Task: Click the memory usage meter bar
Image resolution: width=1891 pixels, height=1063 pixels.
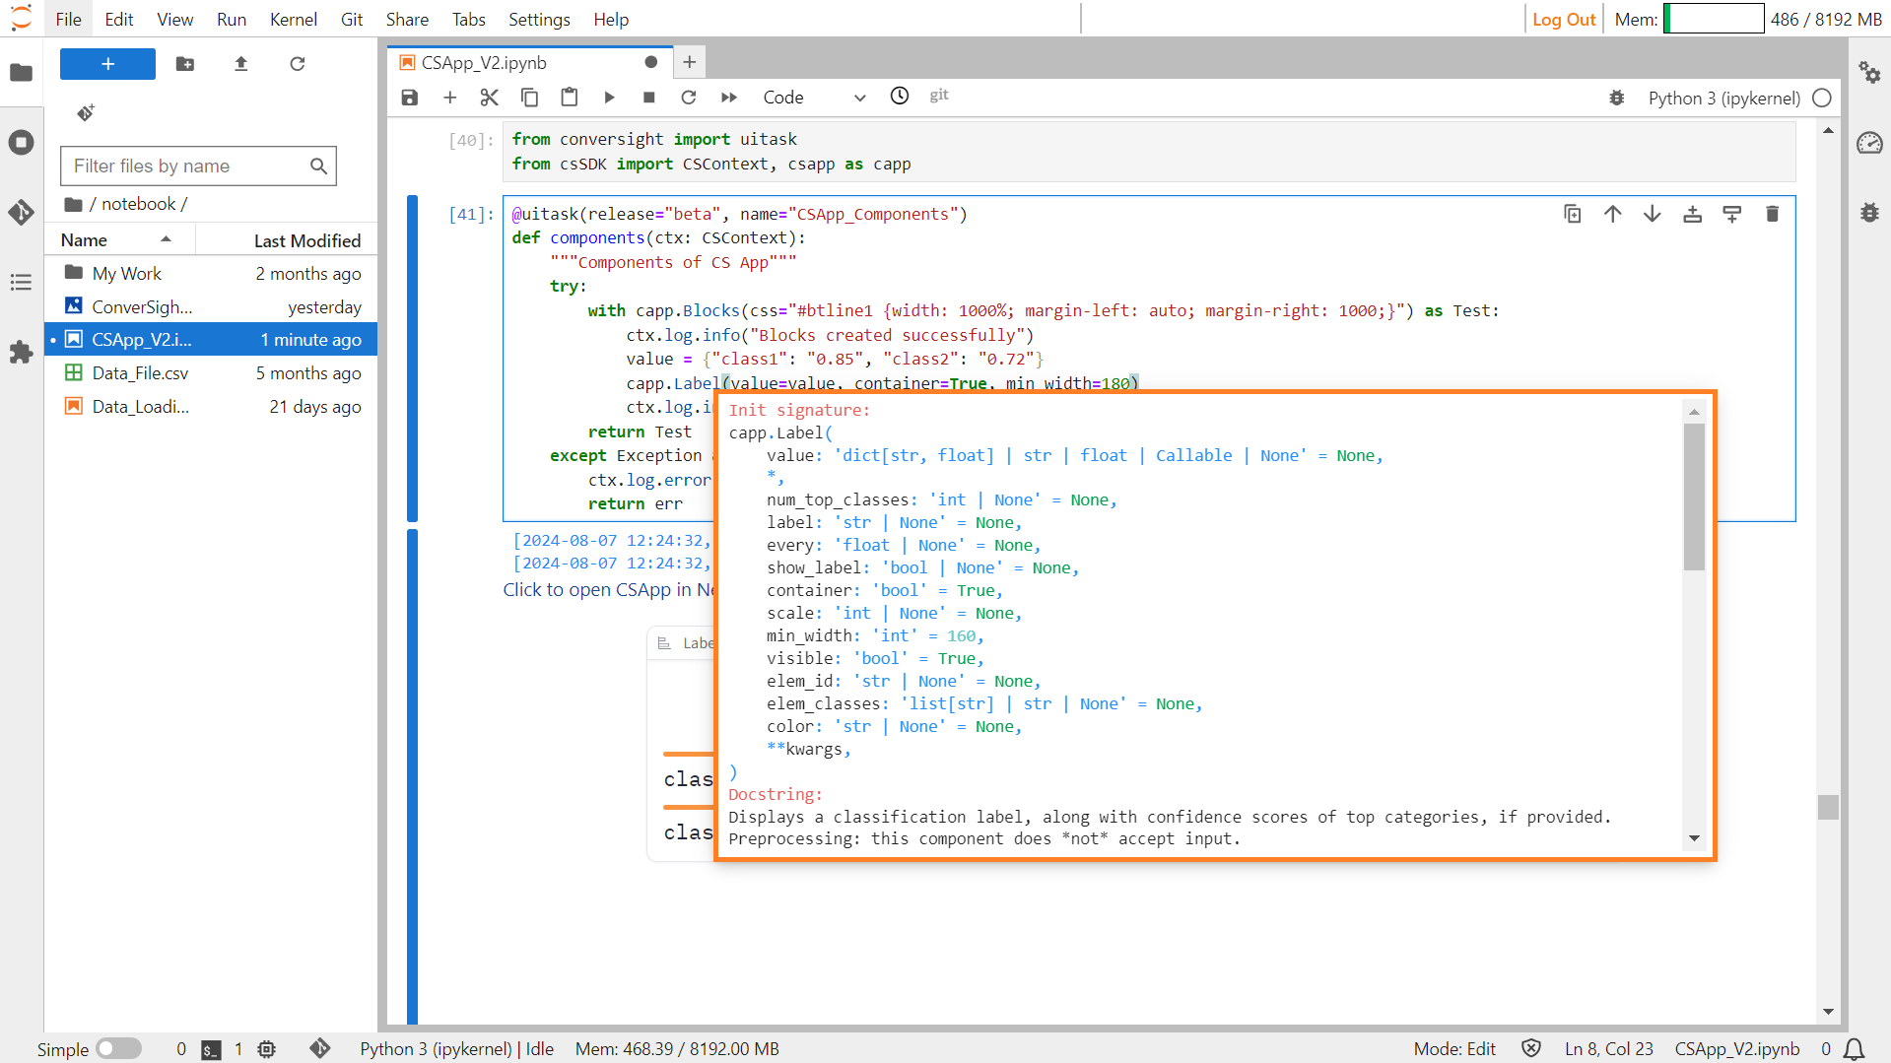Action: [1714, 19]
